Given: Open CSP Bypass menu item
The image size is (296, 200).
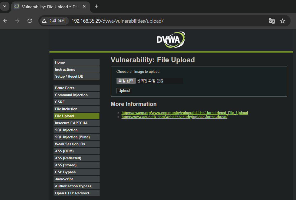Looking at the screenshot, I should (77, 172).
